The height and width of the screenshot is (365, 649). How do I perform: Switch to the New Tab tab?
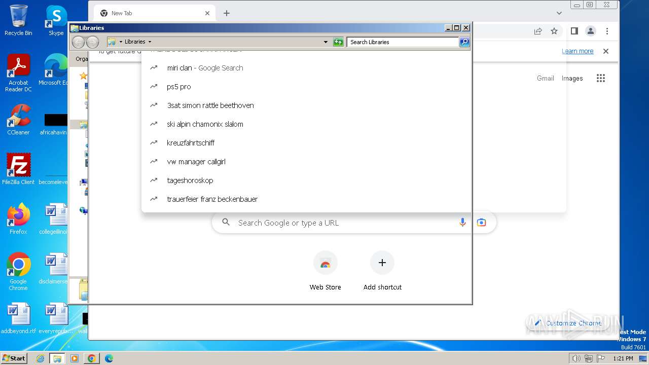[155, 13]
